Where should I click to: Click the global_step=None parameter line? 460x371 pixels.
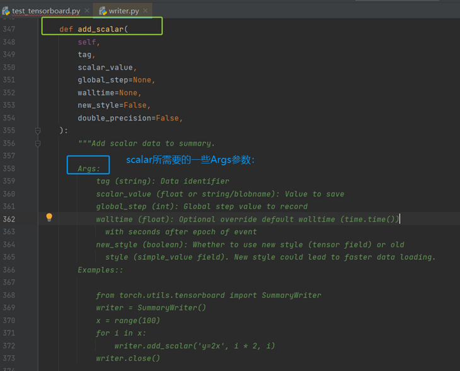point(116,80)
